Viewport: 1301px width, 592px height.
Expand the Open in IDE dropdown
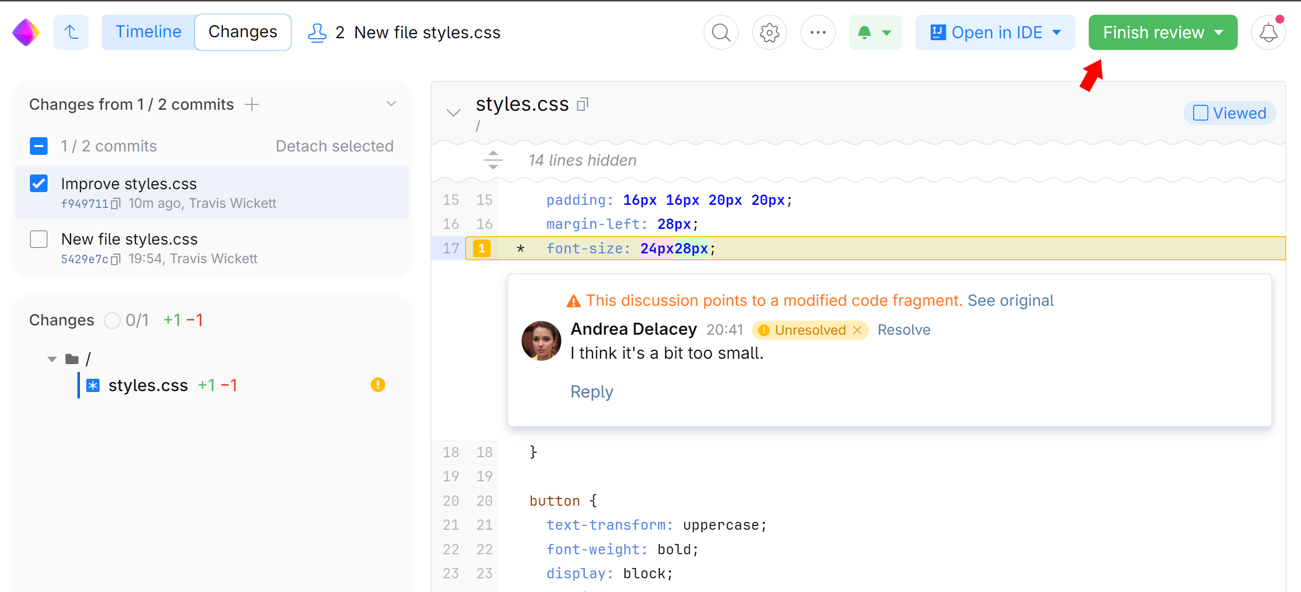1056,32
